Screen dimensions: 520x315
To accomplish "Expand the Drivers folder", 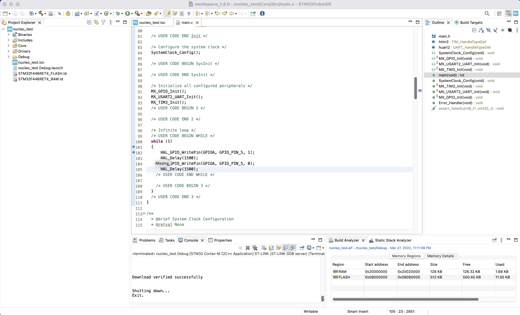I will [8, 51].
